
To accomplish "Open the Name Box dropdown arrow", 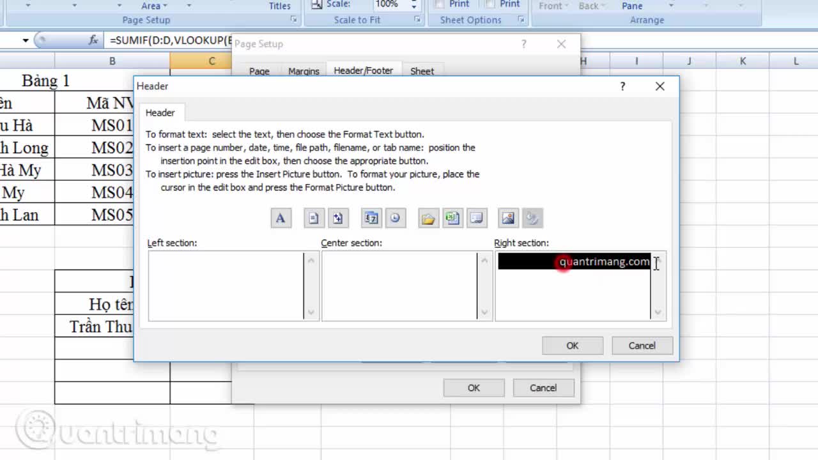I will (26, 40).
